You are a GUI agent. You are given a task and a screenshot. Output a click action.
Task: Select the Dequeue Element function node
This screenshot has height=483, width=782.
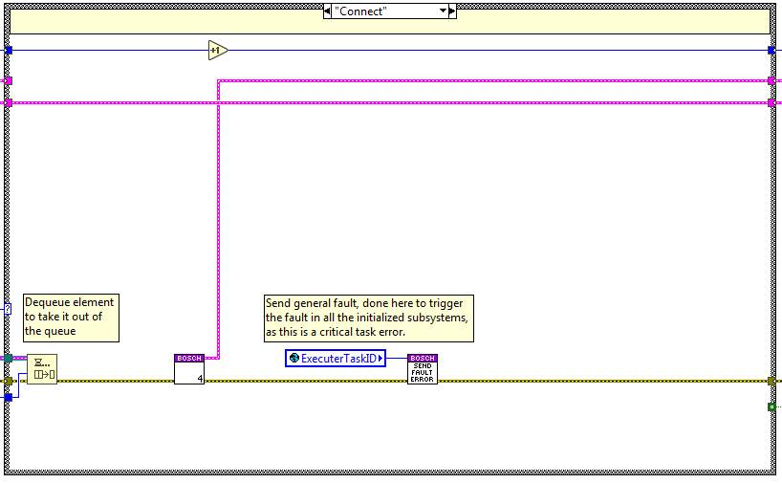(42, 369)
